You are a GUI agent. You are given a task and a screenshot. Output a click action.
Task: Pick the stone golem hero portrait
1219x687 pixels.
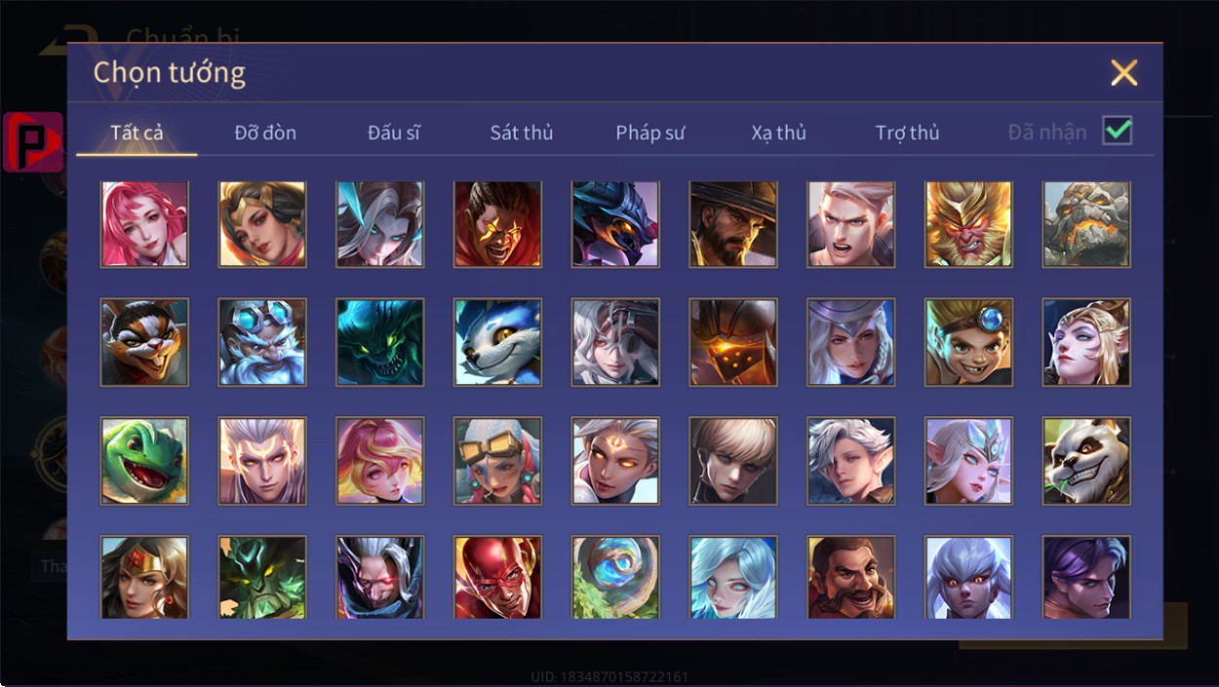1086,224
